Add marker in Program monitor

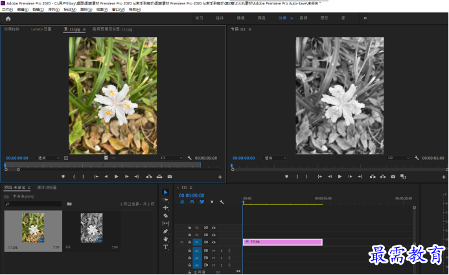click(286, 177)
